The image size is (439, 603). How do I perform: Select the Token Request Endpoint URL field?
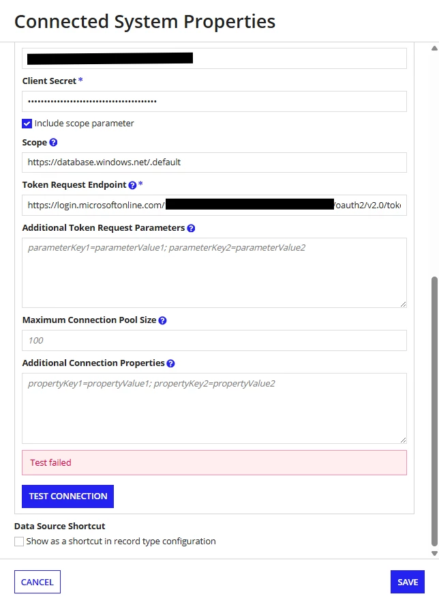(x=214, y=206)
